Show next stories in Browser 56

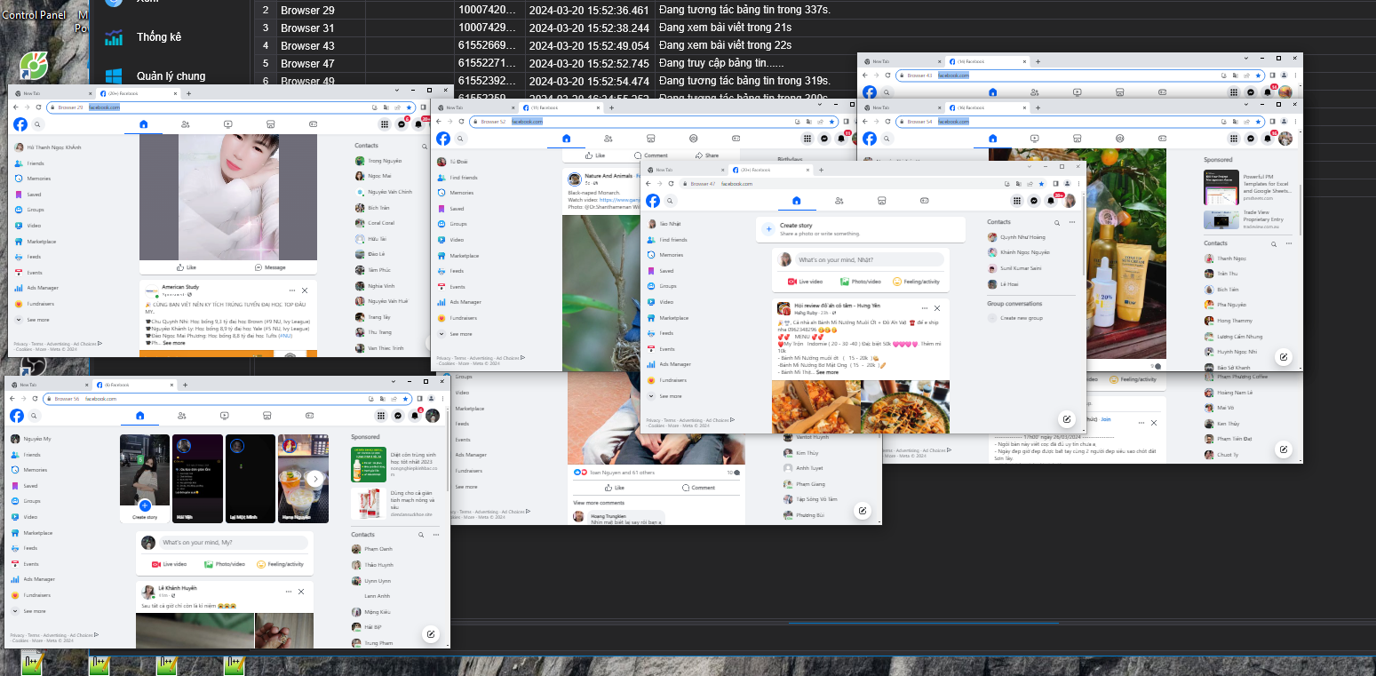[315, 479]
